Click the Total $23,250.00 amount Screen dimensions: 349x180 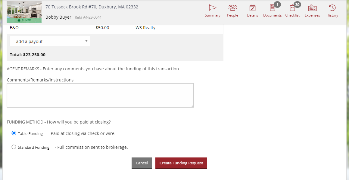pos(26,55)
